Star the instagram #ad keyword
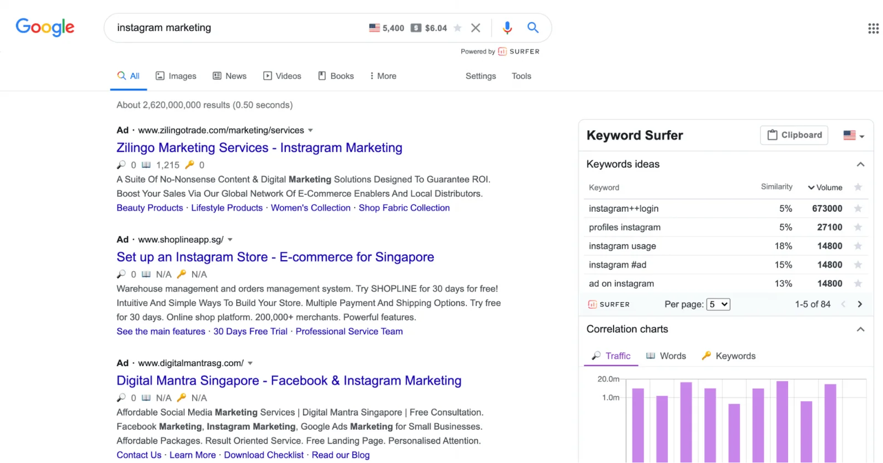Image resolution: width=883 pixels, height=463 pixels. [858, 265]
